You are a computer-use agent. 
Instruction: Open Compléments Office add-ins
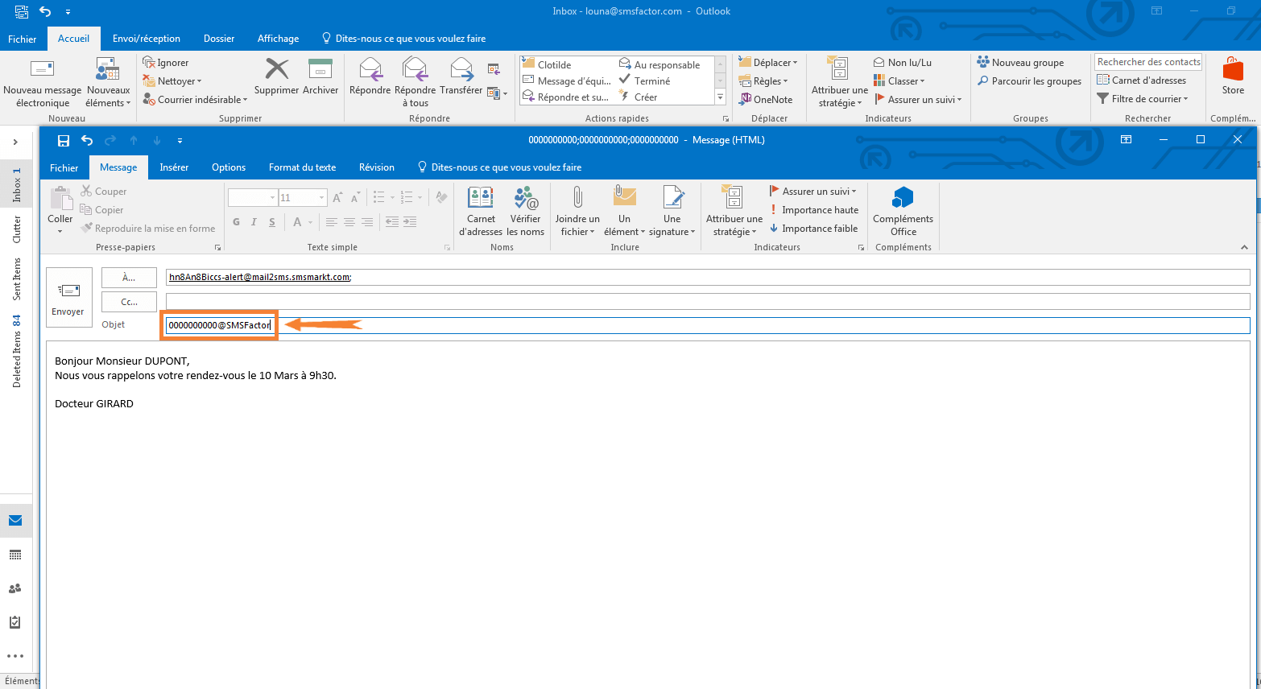pyautogui.click(x=903, y=212)
